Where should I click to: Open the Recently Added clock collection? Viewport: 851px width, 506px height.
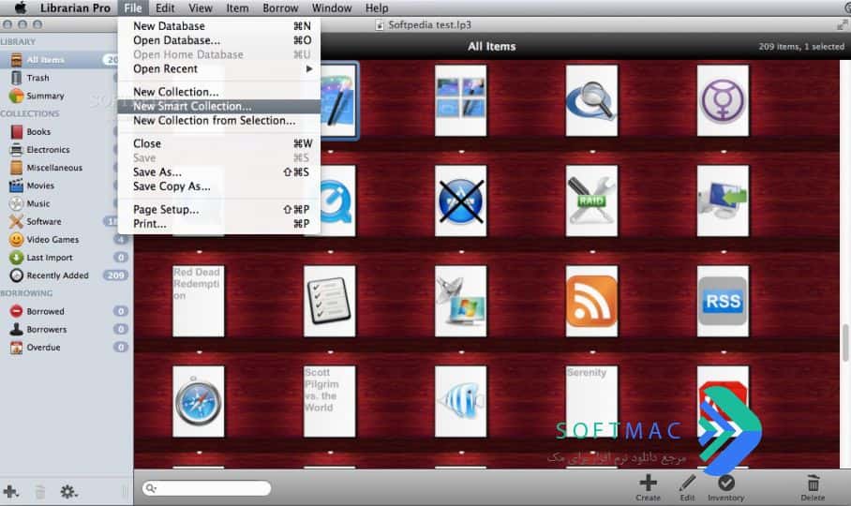tap(17, 275)
